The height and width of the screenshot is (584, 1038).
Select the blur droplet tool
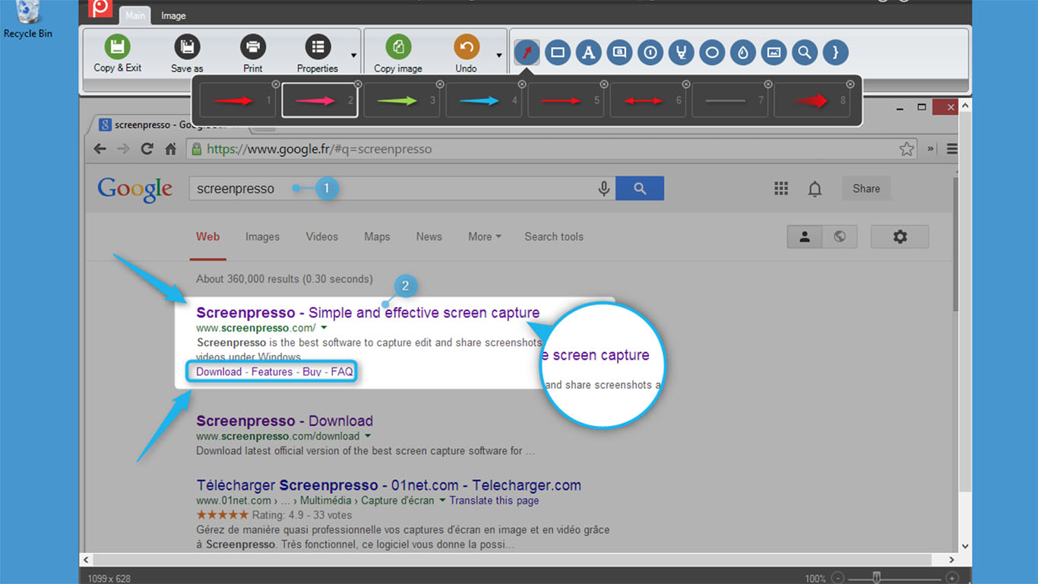[x=743, y=52]
